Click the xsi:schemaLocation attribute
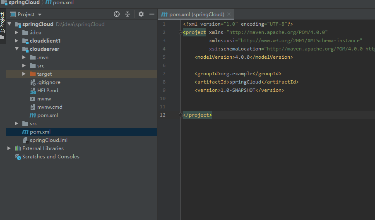 (236, 49)
